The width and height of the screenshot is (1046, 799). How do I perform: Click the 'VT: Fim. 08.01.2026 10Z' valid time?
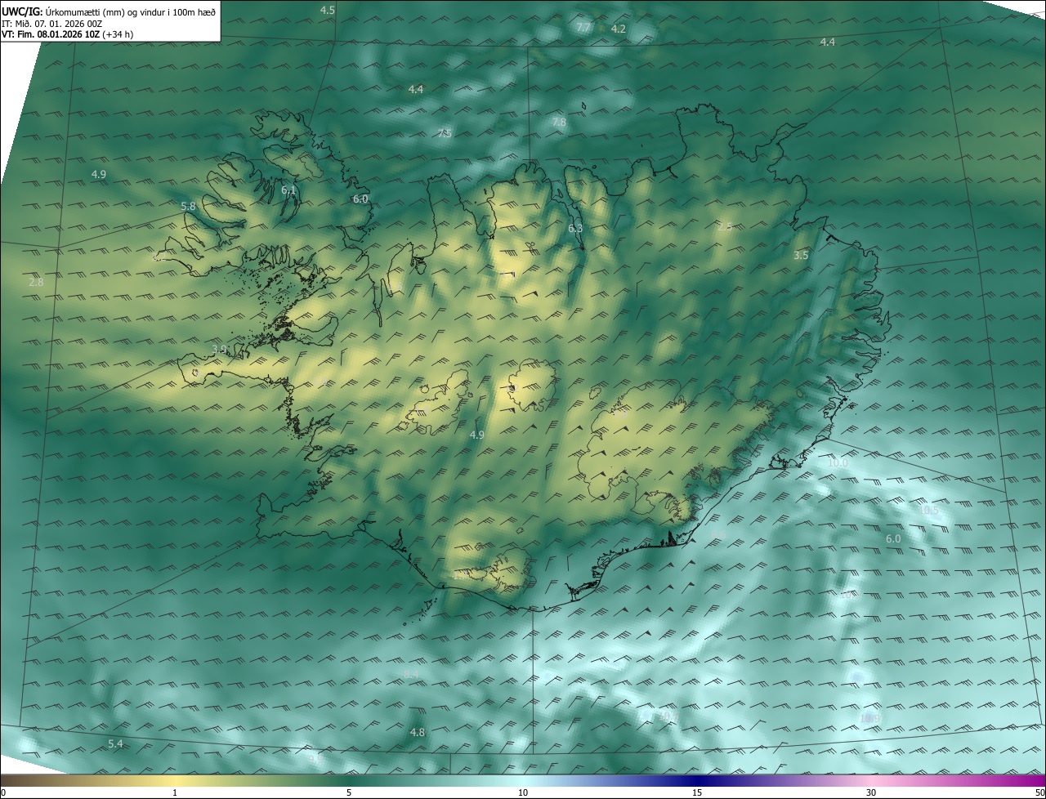(51, 34)
